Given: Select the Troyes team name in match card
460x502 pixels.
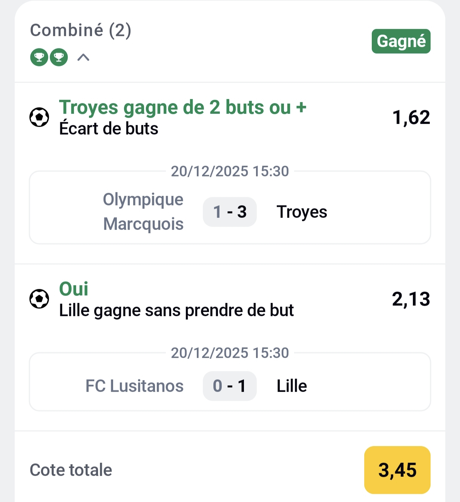Looking at the screenshot, I should click(302, 212).
